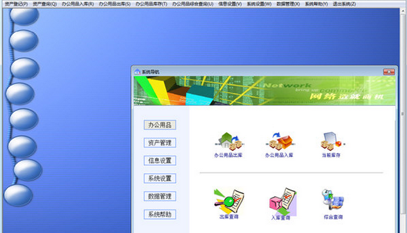Click the main window scrollbar up arrow

[x=403, y=11]
